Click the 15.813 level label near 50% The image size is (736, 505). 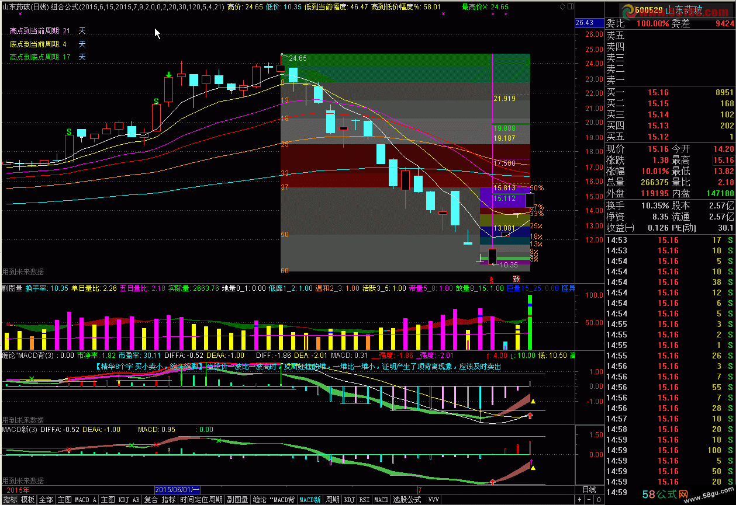pos(505,188)
